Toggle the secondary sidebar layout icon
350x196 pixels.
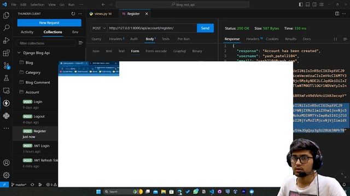314,4
